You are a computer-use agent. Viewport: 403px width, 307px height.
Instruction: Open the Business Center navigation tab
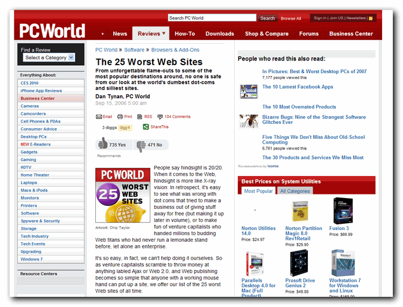click(351, 34)
